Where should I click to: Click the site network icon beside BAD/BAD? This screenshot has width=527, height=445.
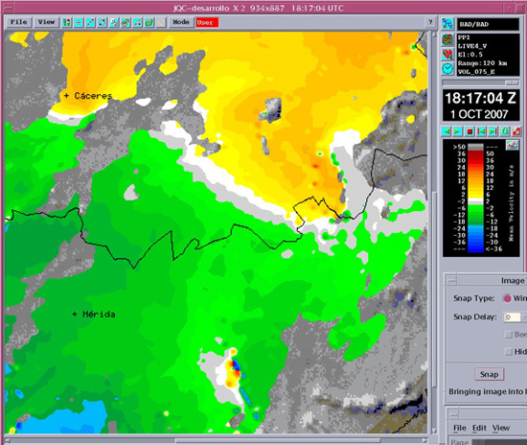(x=447, y=24)
